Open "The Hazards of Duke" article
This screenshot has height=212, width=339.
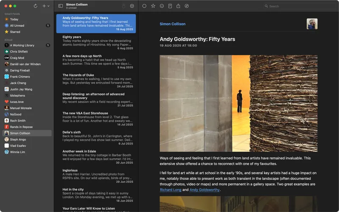96,80
